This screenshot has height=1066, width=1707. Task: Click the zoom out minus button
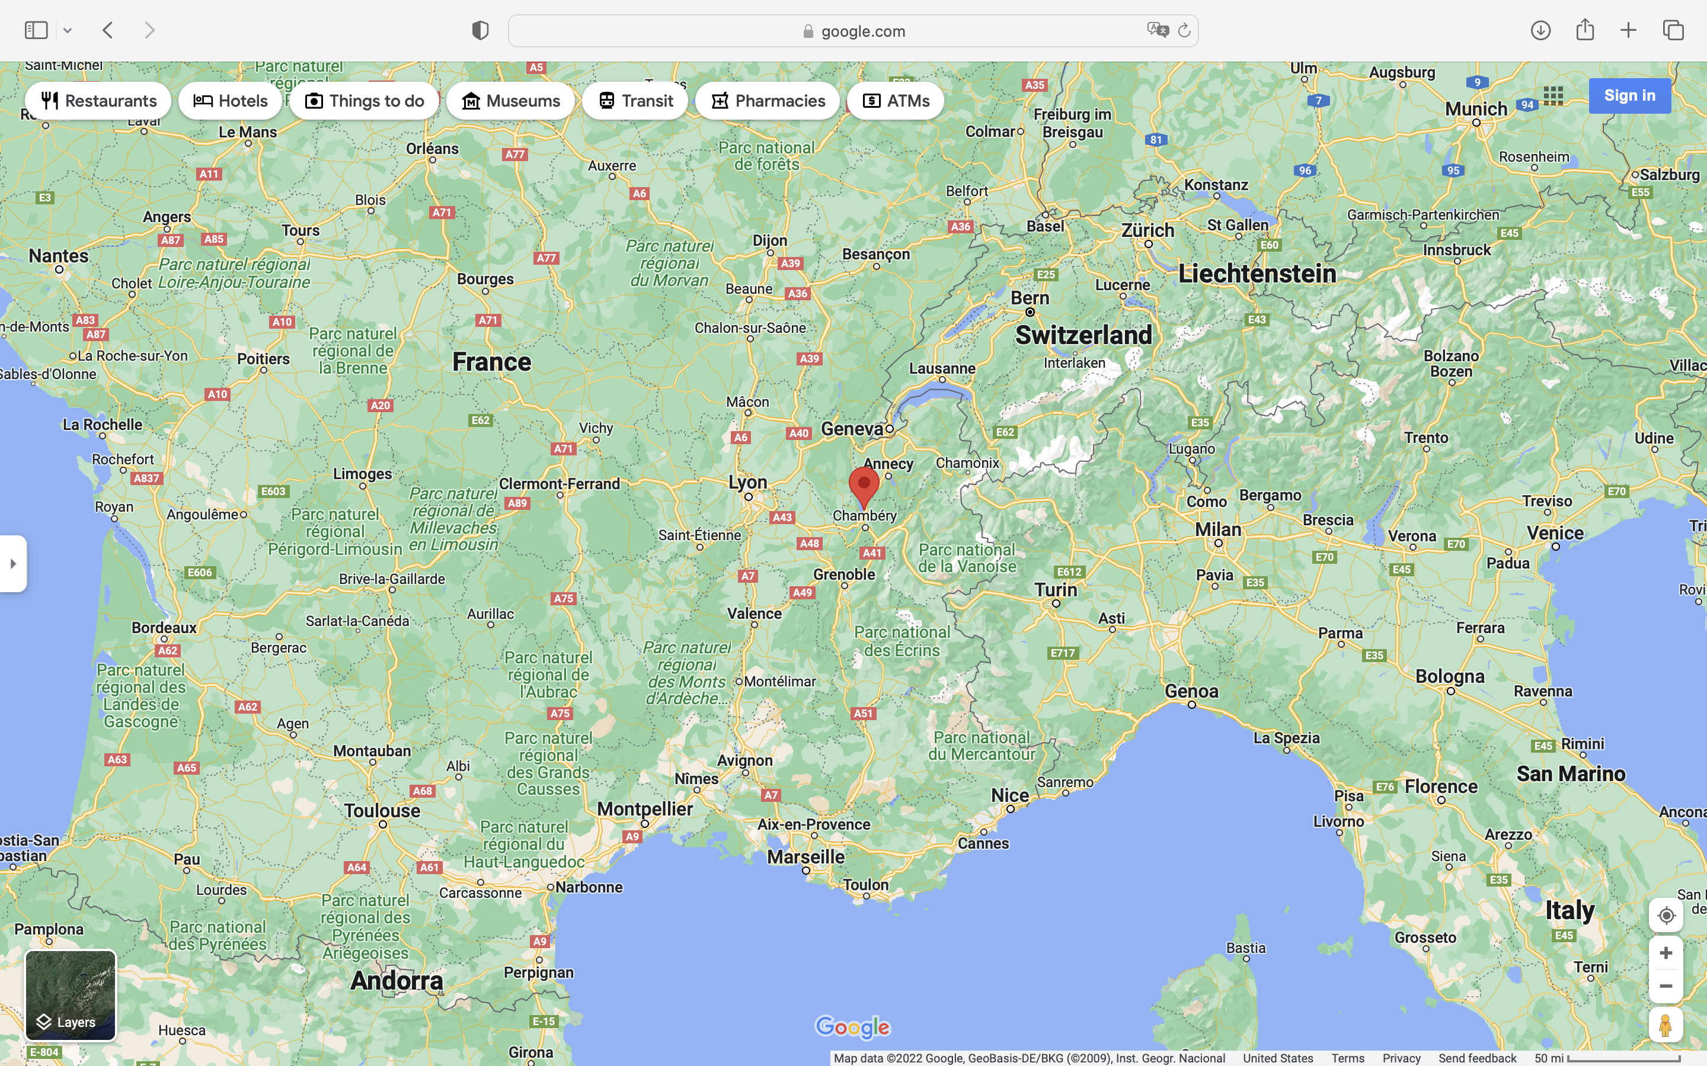(x=1666, y=985)
